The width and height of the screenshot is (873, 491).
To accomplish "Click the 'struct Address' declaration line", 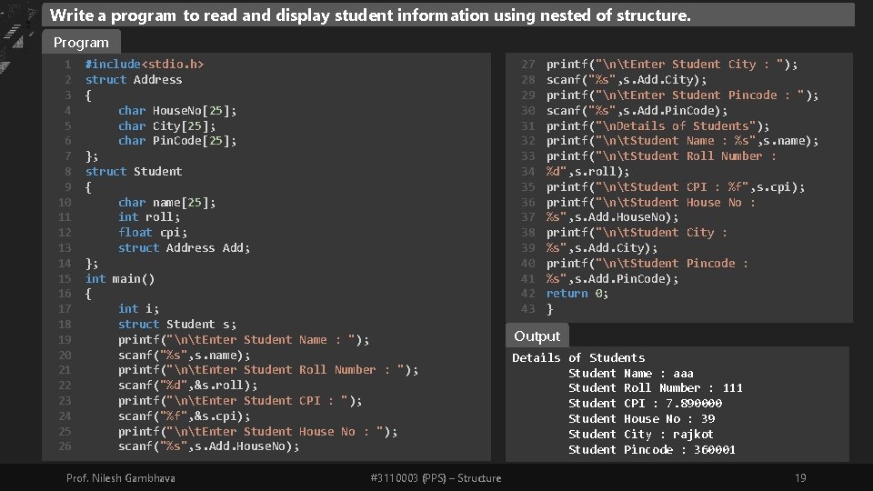I will [x=134, y=80].
